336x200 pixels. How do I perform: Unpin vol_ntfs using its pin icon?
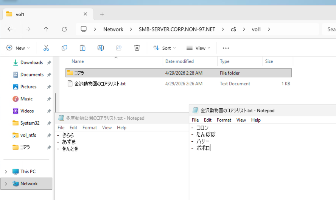49,135
